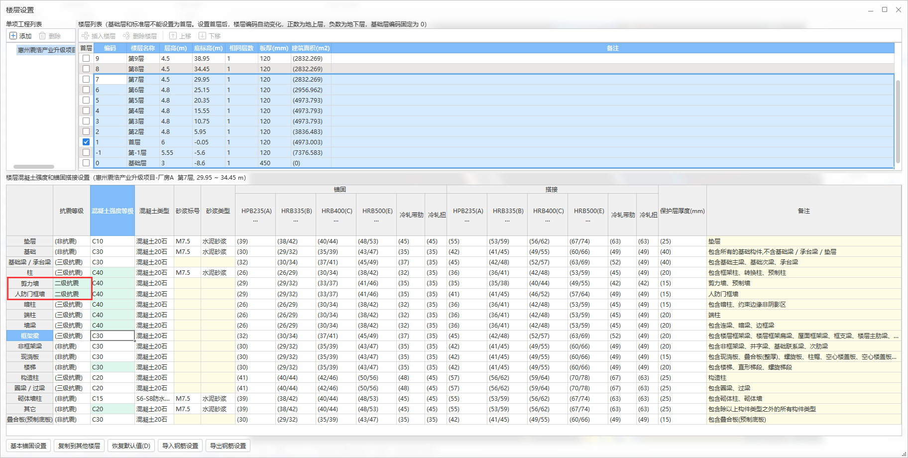Uncheck the checked 首层 checkbox

coord(86,142)
